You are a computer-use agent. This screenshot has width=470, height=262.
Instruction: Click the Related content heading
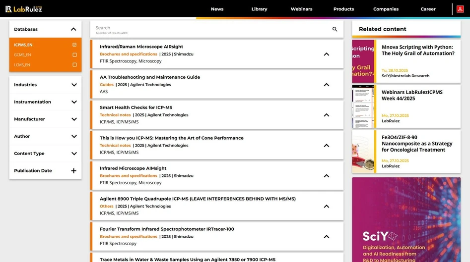coord(383,29)
